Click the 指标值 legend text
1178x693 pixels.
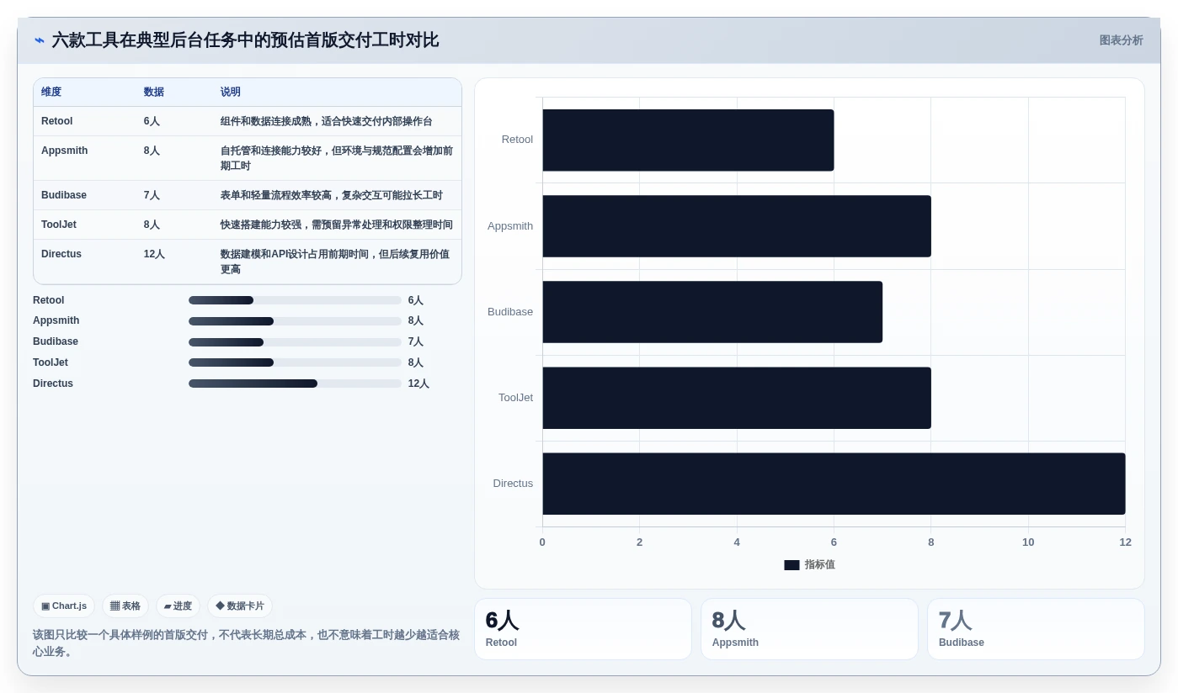[819, 565]
